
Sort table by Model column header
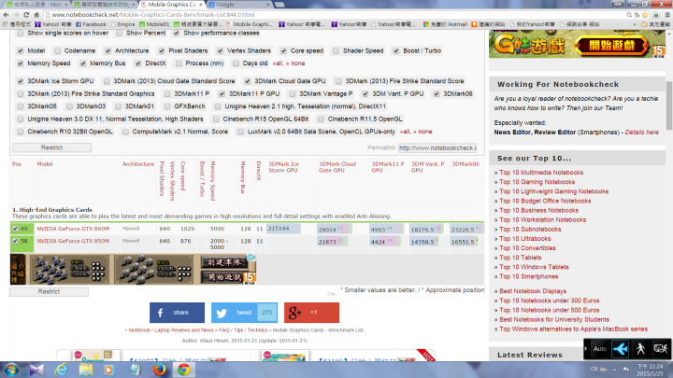45,163
